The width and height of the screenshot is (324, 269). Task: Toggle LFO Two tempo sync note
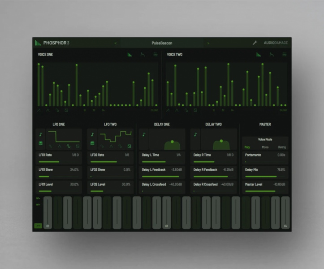tap(92, 134)
